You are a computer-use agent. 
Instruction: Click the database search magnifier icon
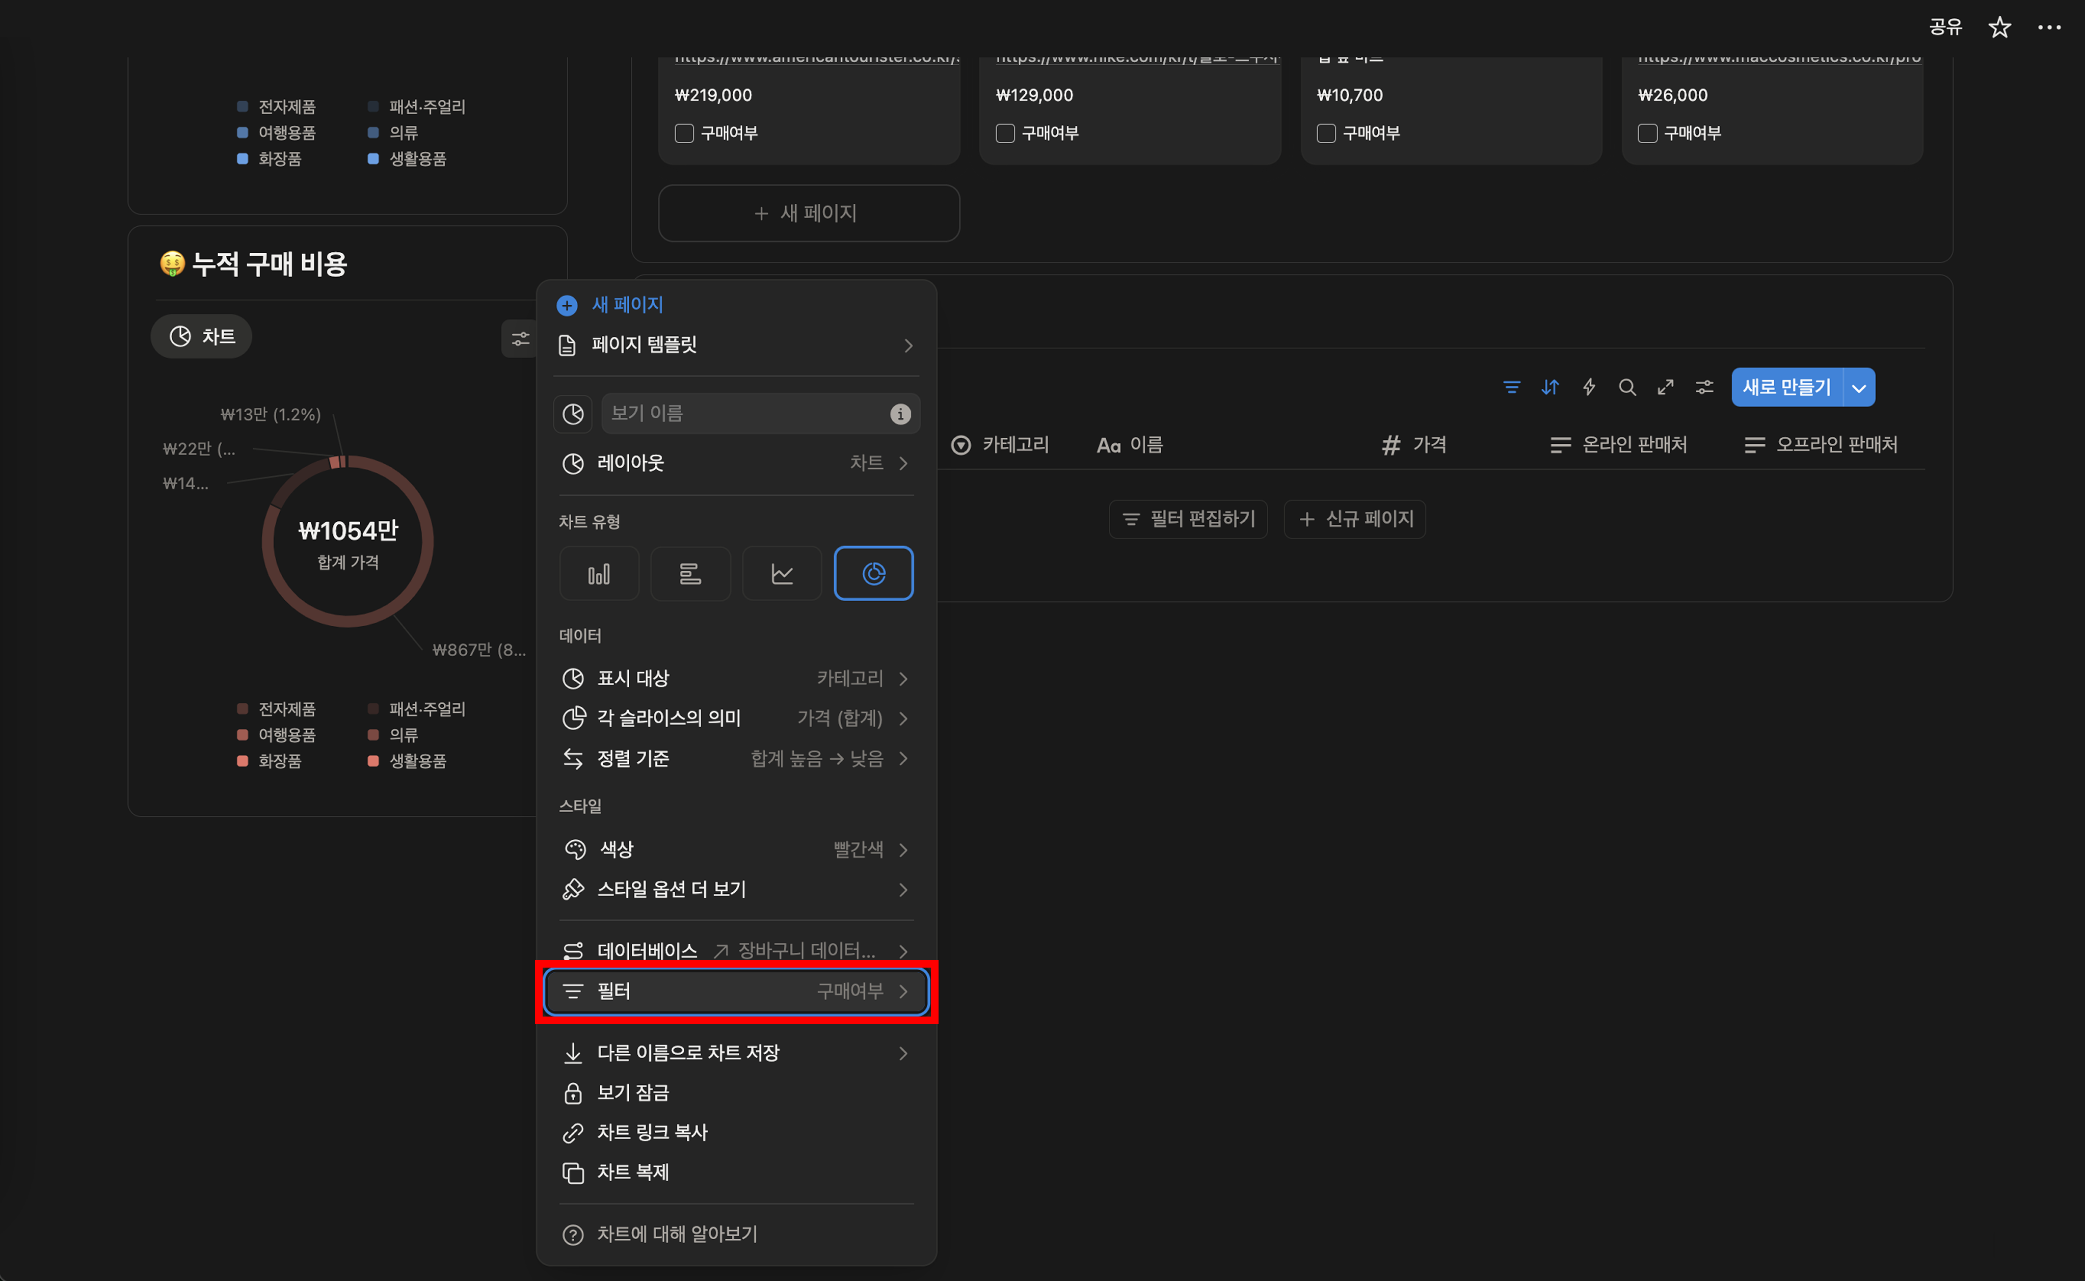tap(1626, 387)
